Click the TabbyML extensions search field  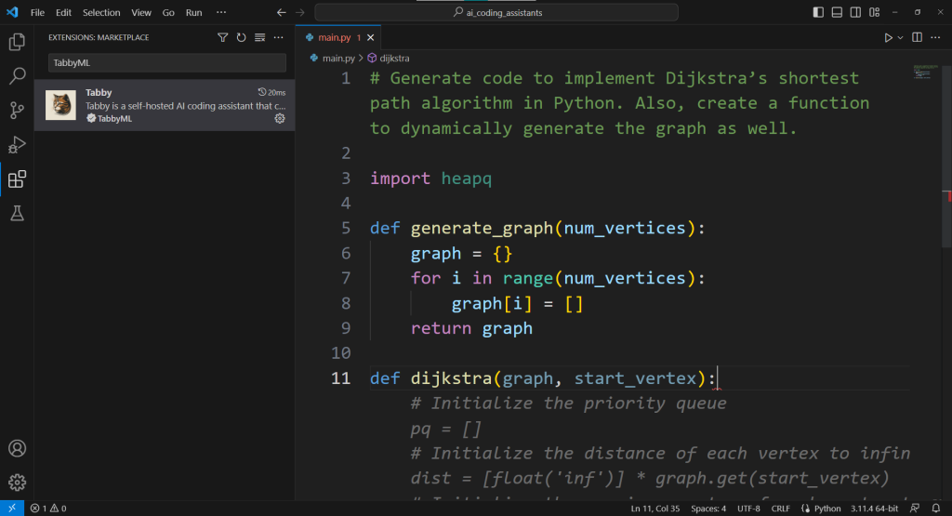pos(167,62)
